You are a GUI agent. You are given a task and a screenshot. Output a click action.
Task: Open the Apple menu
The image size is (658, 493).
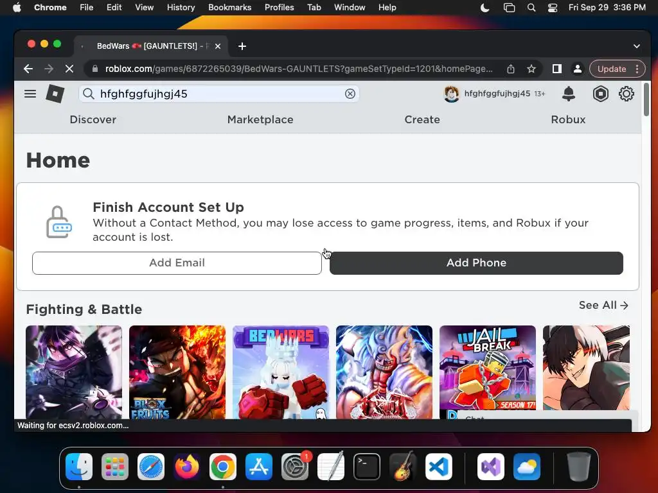(17, 8)
